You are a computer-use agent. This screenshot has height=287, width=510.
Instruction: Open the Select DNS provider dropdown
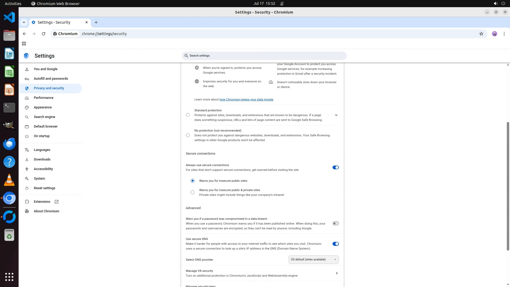point(313,260)
